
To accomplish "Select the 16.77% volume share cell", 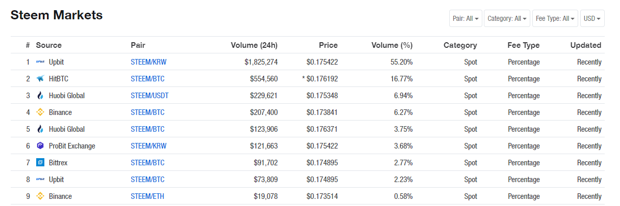I will 402,79.
